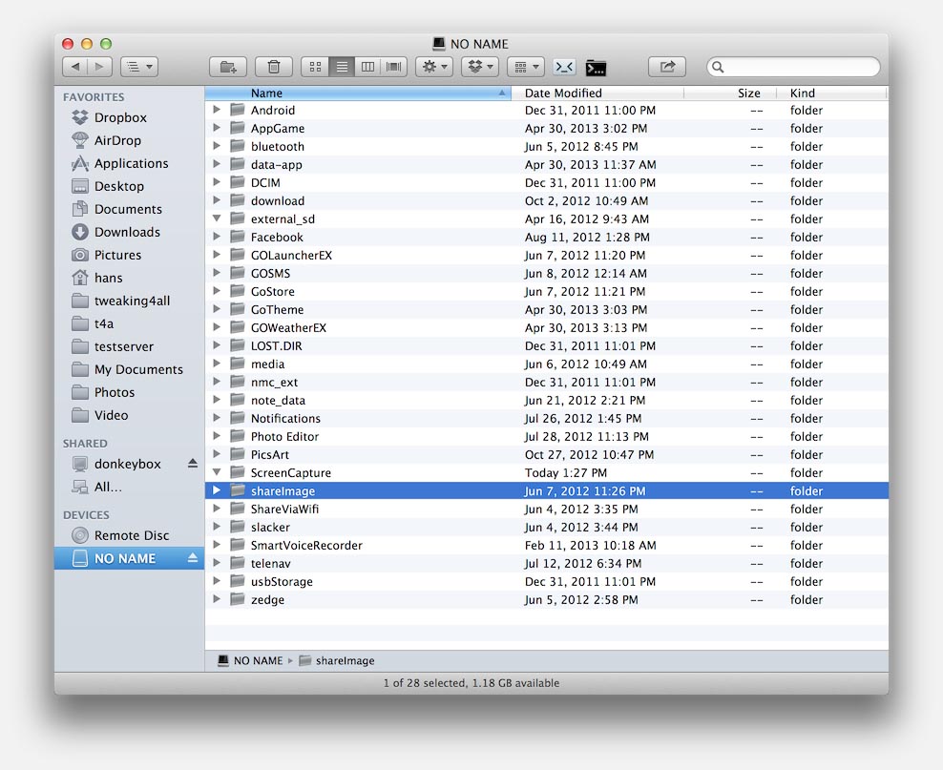Expand the shareImage folder
The image size is (943, 770).
point(217,490)
